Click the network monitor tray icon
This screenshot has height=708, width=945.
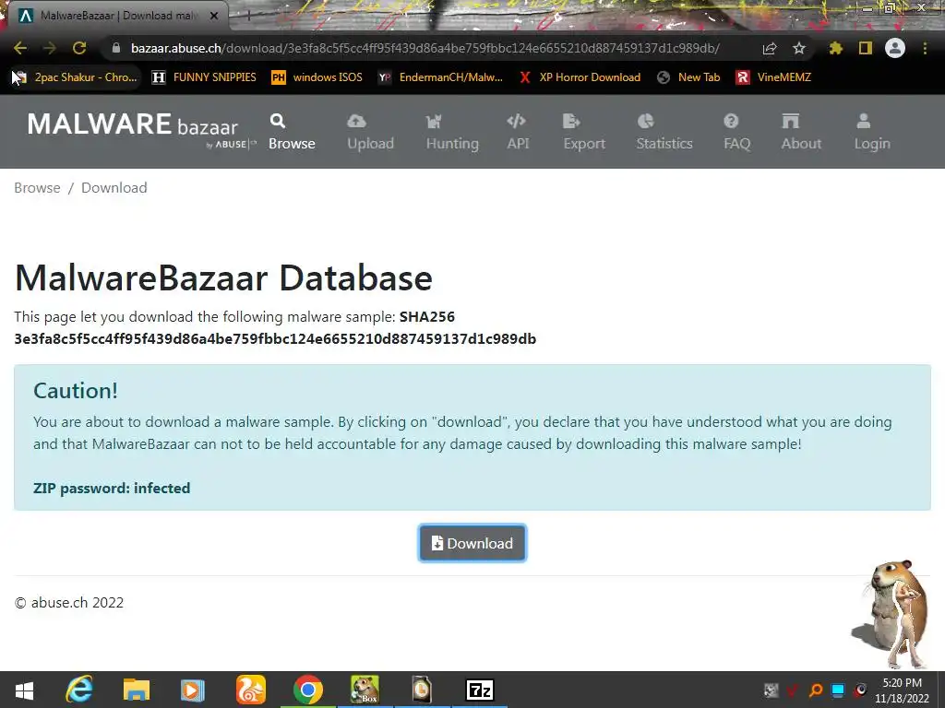click(838, 690)
